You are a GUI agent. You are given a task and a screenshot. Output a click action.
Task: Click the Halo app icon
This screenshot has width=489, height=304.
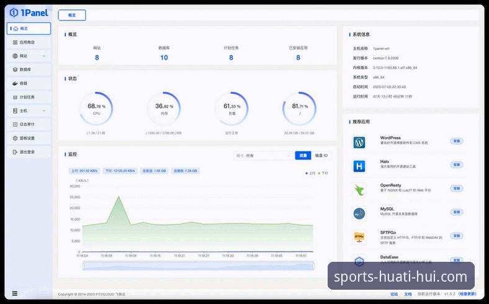coord(359,166)
